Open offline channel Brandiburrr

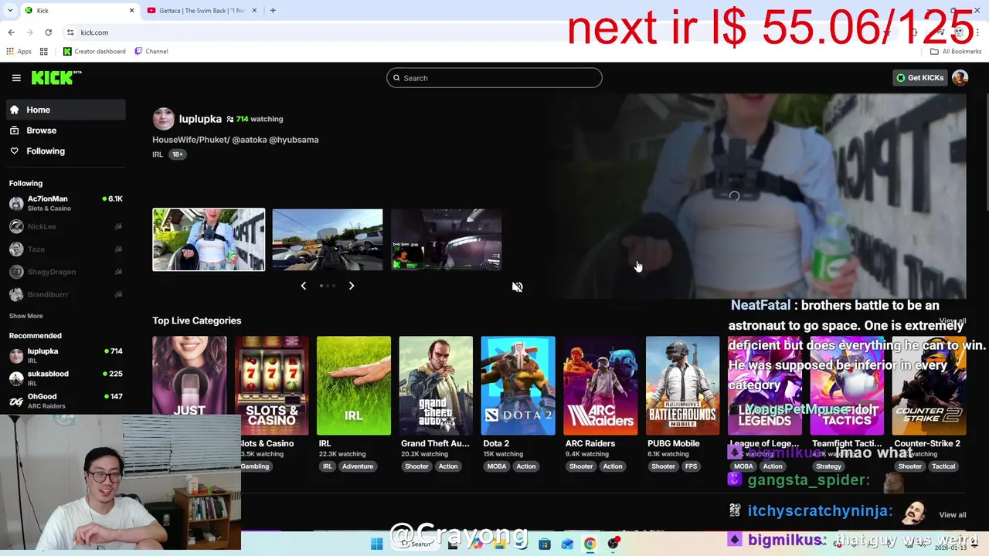click(66, 294)
